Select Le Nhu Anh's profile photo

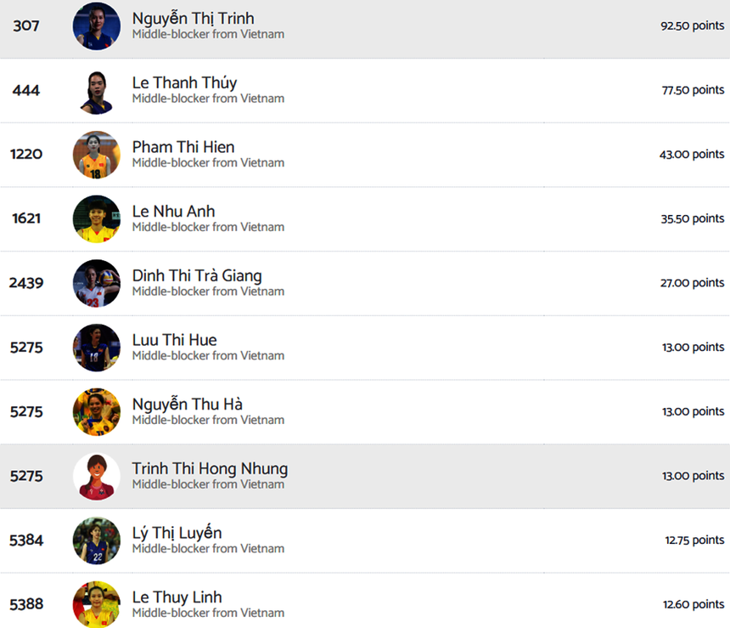point(96,219)
